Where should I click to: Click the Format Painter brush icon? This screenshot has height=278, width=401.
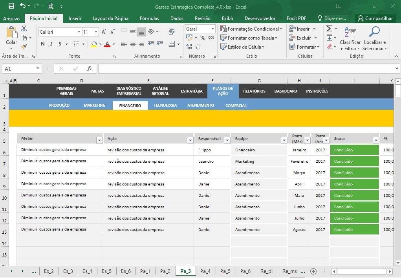coord(24,47)
